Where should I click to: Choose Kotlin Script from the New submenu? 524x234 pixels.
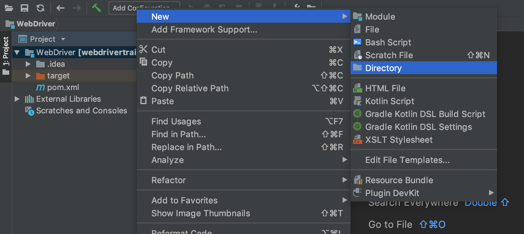point(389,101)
